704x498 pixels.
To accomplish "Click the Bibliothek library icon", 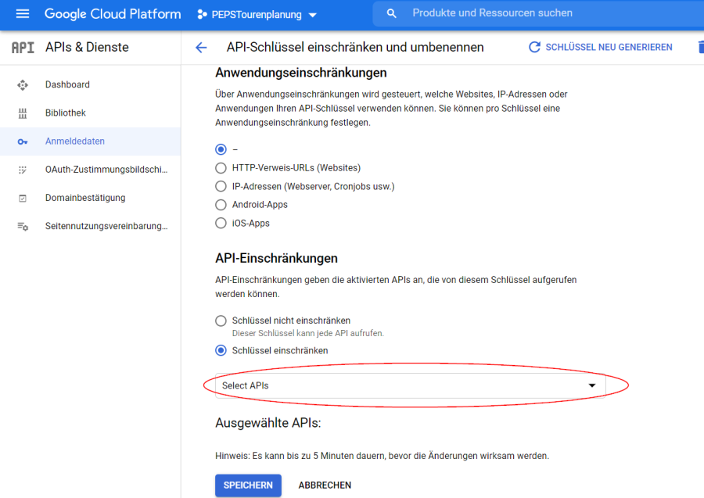I will point(23,113).
